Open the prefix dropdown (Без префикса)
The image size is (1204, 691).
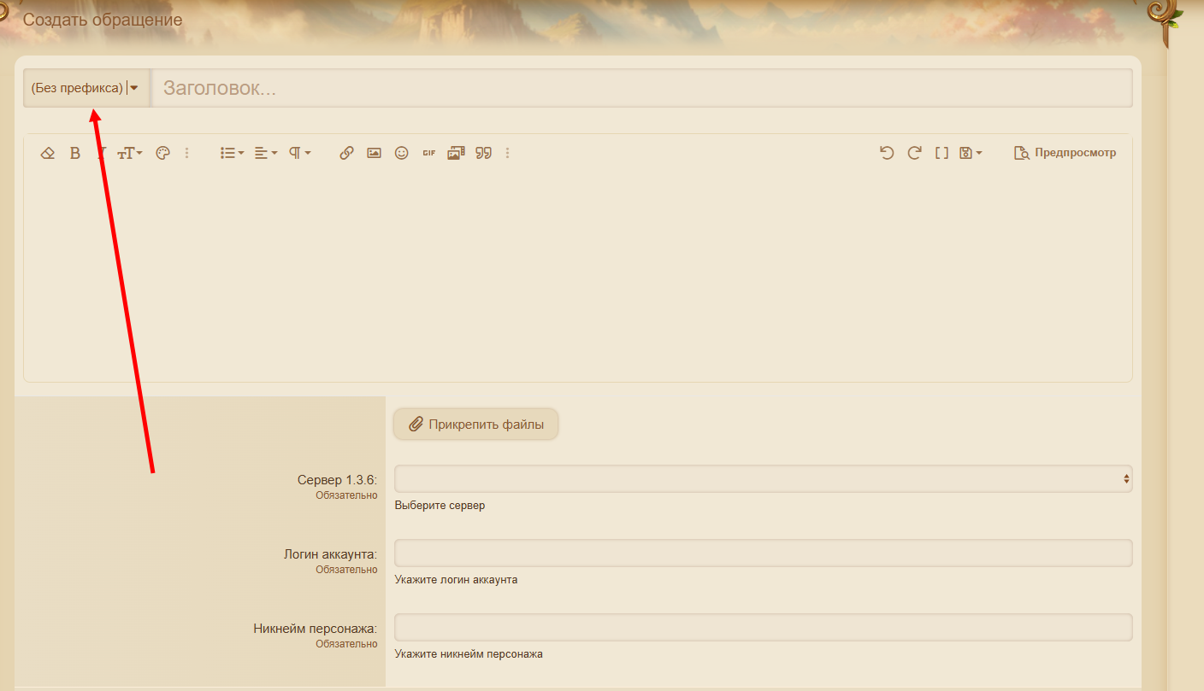coord(86,88)
